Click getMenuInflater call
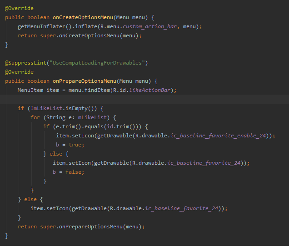 (44, 26)
